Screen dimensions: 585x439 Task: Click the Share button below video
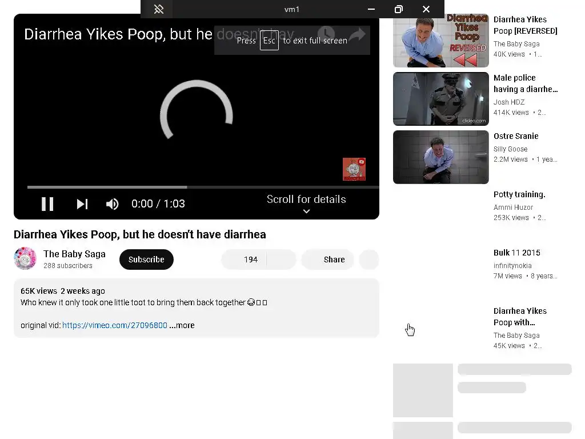pyautogui.click(x=327, y=260)
